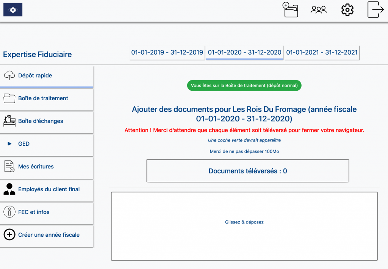
Task: Open the GED section label
Action: (24, 144)
